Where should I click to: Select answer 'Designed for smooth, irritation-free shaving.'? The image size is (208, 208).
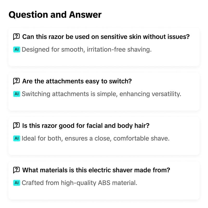point(87,49)
